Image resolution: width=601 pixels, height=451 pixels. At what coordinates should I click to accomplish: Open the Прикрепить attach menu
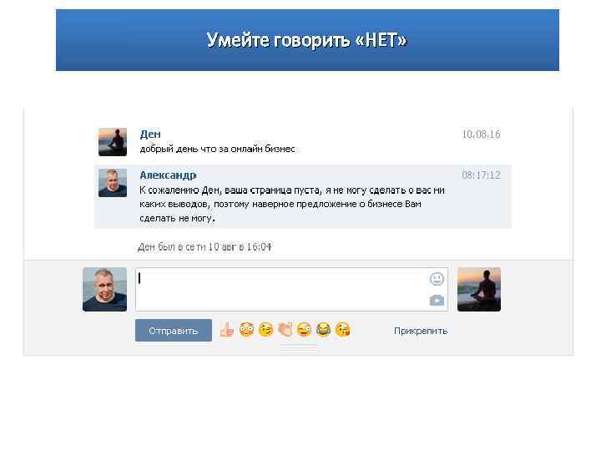point(421,331)
